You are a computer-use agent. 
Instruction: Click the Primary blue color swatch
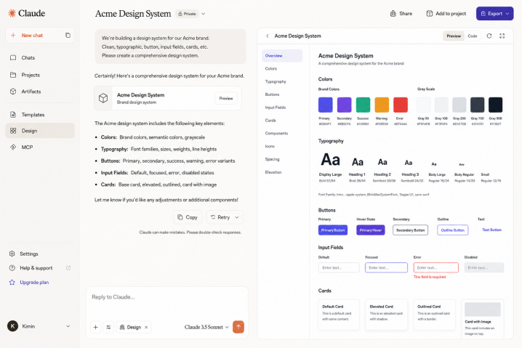pos(325,105)
